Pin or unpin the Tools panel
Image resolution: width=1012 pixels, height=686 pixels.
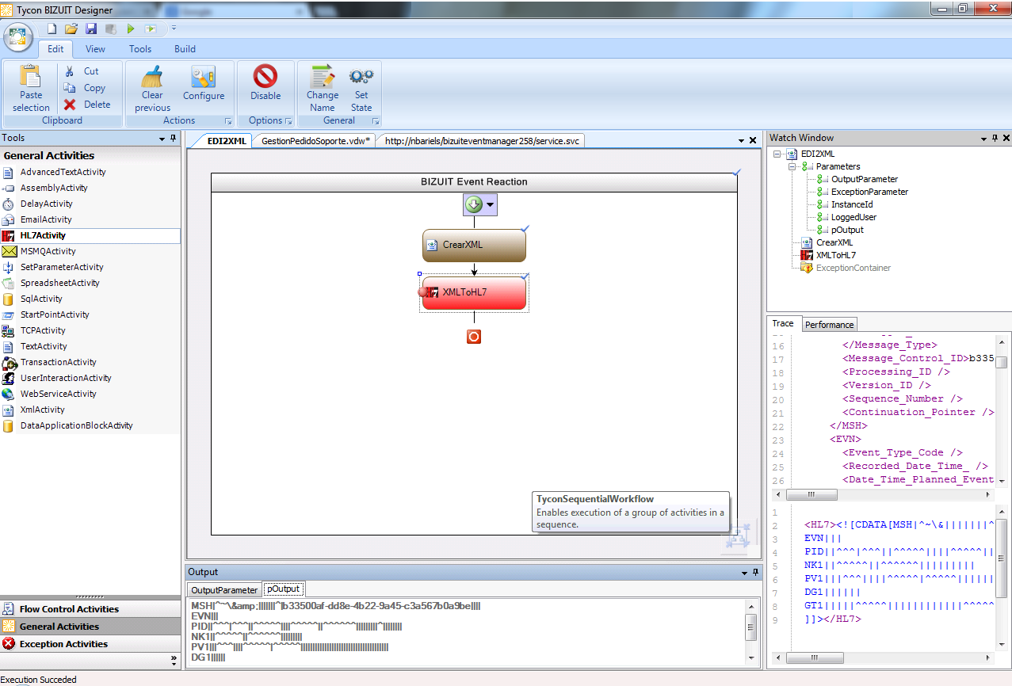pyautogui.click(x=173, y=138)
